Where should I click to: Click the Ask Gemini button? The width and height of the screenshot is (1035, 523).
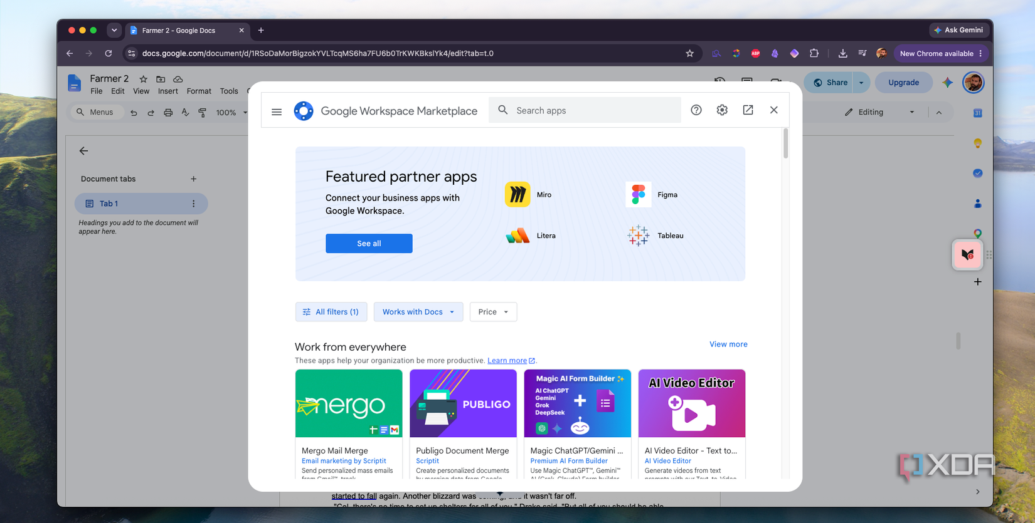click(x=958, y=30)
